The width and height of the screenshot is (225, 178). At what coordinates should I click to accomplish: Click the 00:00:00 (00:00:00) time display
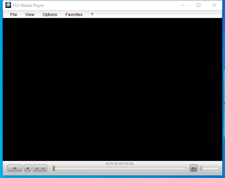tap(119, 164)
